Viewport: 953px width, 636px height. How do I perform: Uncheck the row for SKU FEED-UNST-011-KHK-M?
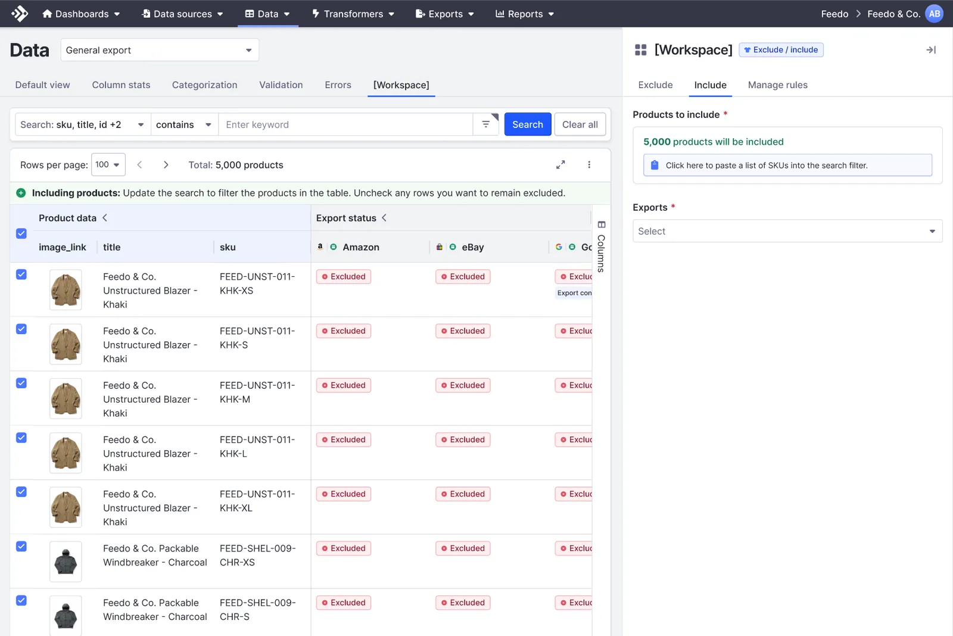[x=21, y=383]
